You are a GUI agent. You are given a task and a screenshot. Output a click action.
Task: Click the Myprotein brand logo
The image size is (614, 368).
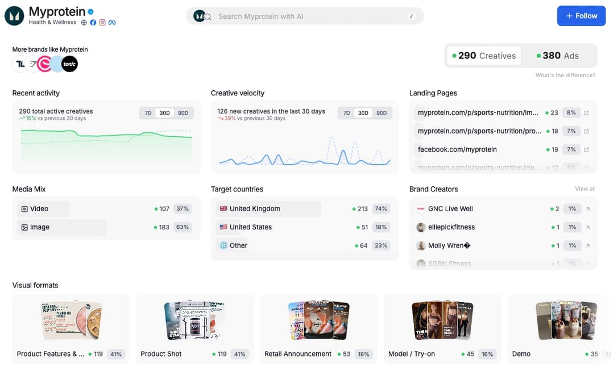(x=14, y=16)
